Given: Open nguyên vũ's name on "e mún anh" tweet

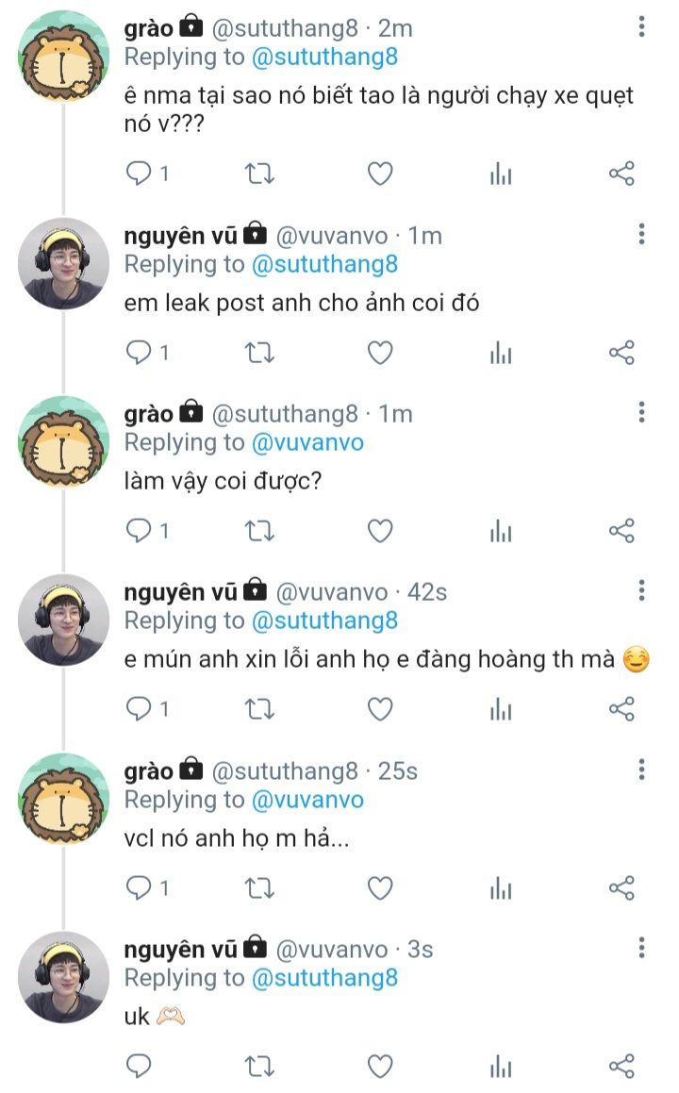Looking at the screenshot, I should pos(180,591).
